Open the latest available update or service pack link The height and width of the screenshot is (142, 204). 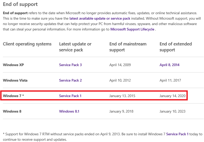100,19
